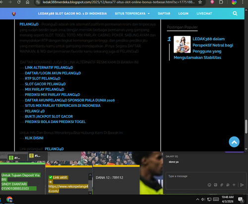Open LEDAK388 SLOT GACOR NO. 1 DI INDONESIA menu
Image resolution: width=248 pixels, height=204 pixels.
click(x=72, y=13)
